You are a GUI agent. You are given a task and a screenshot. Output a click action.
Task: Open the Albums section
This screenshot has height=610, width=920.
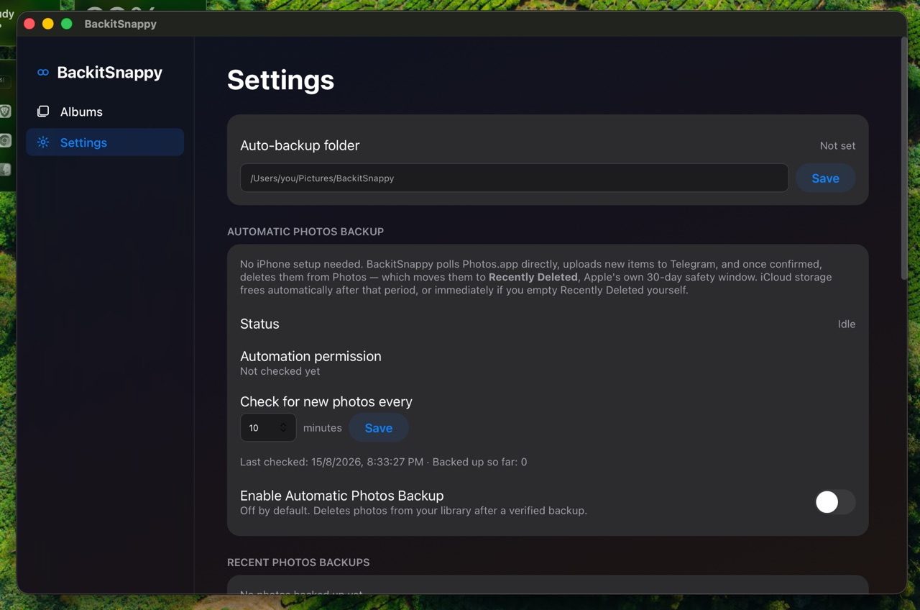pos(105,111)
